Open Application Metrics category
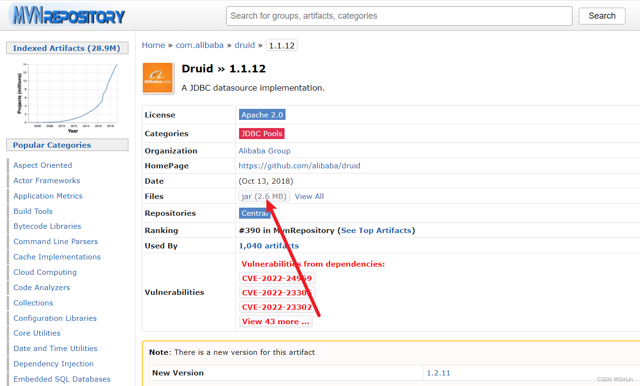This screenshot has width=640, height=386. point(48,196)
